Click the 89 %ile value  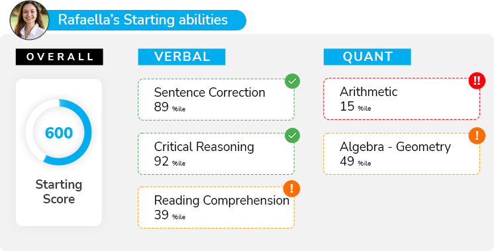pyautogui.click(x=170, y=107)
